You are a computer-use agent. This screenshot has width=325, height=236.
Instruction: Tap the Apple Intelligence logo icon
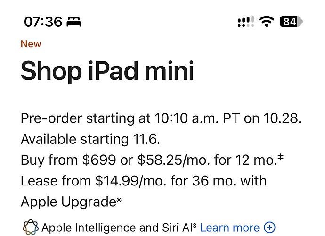click(x=31, y=228)
